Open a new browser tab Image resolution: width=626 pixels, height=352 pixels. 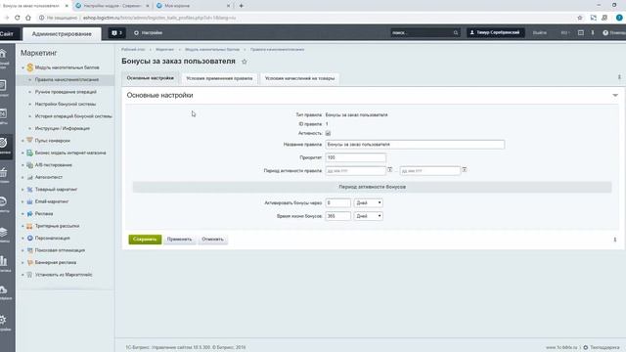click(242, 6)
